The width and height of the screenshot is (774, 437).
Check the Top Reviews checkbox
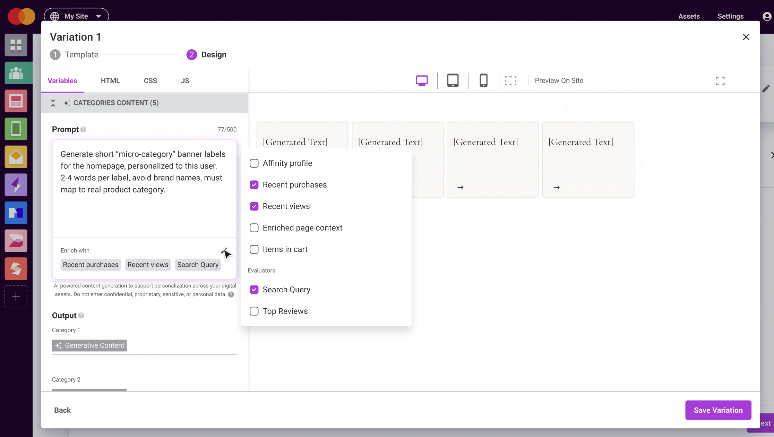pos(254,311)
